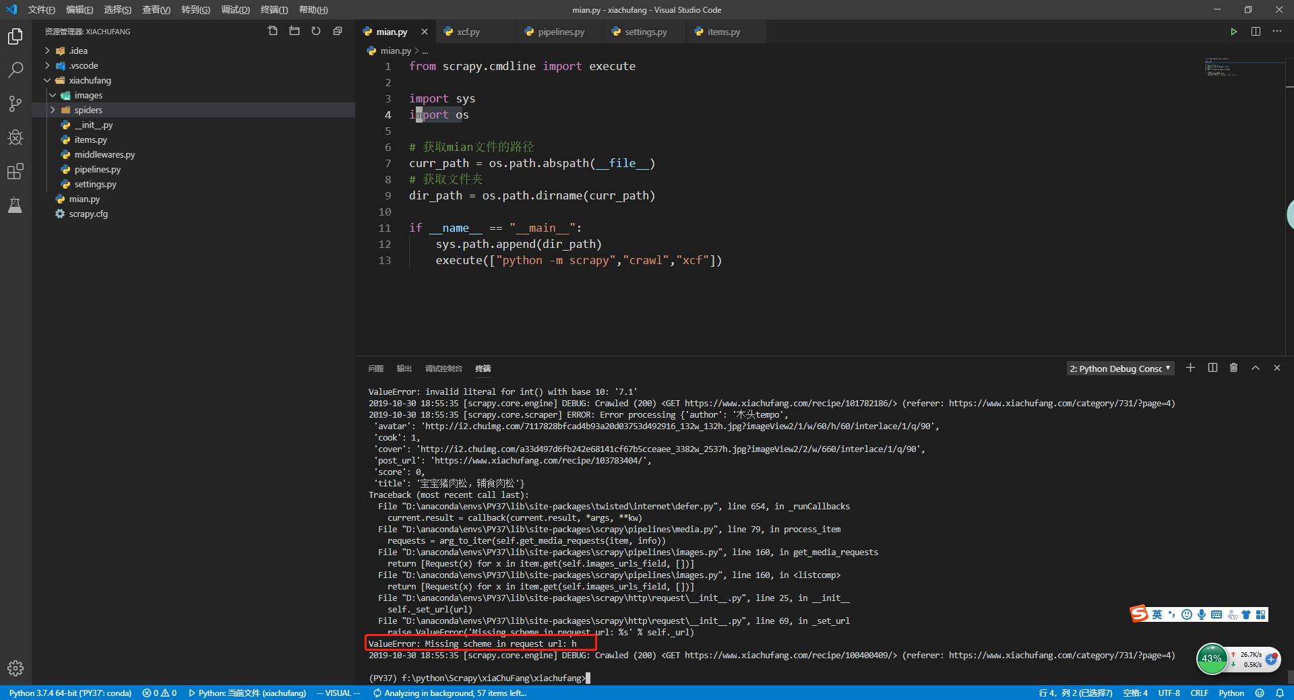This screenshot has width=1294, height=700.
Task: Split the editor to the side
Action: (x=1256, y=32)
